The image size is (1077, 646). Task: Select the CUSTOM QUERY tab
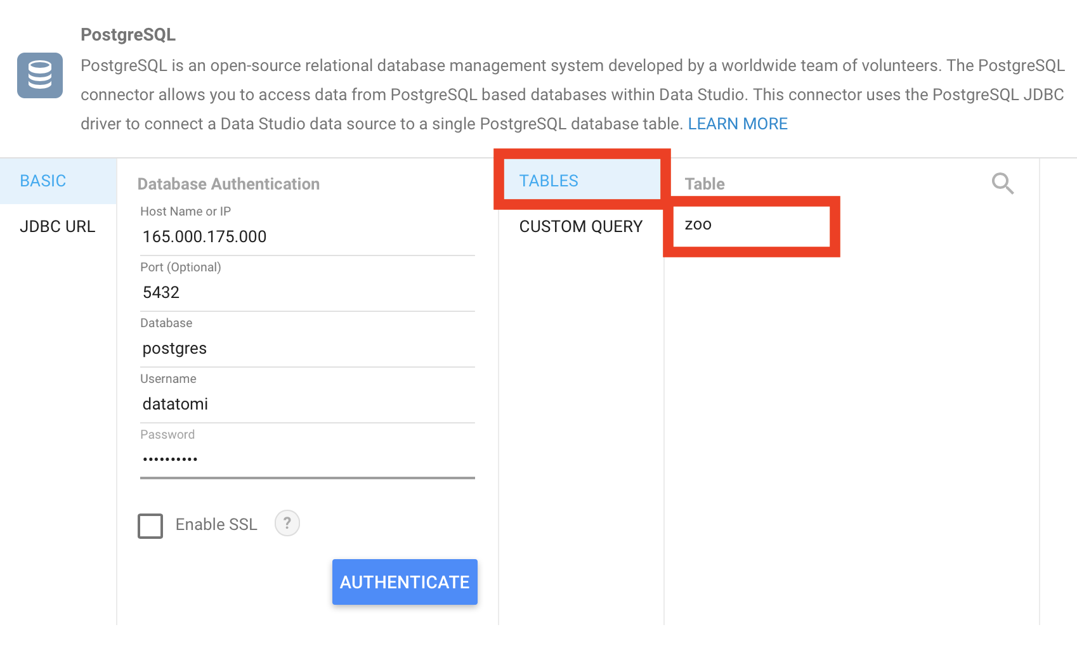pyautogui.click(x=581, y=226)
